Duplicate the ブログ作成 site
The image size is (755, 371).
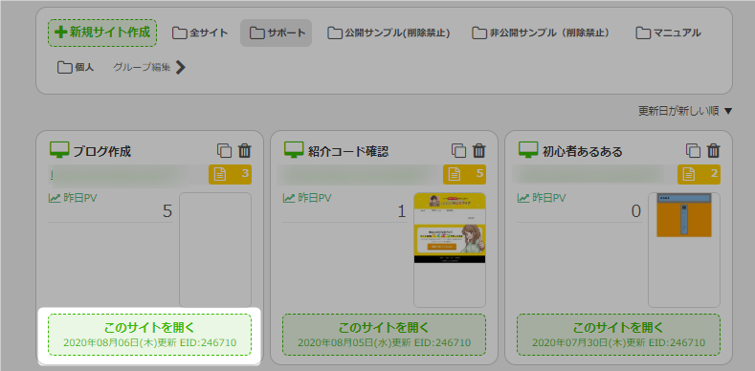pyautogui.click(x=224, y=151)
